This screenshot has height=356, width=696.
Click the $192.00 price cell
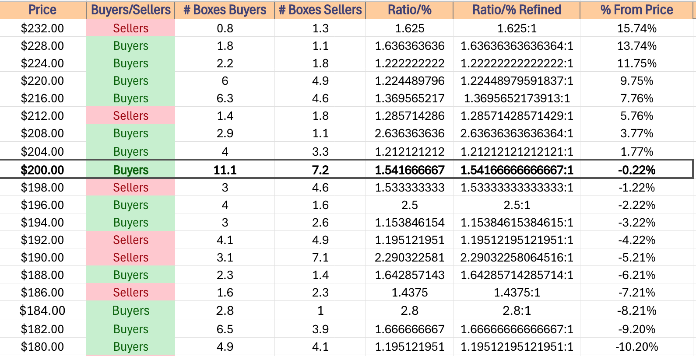[42, 240]
